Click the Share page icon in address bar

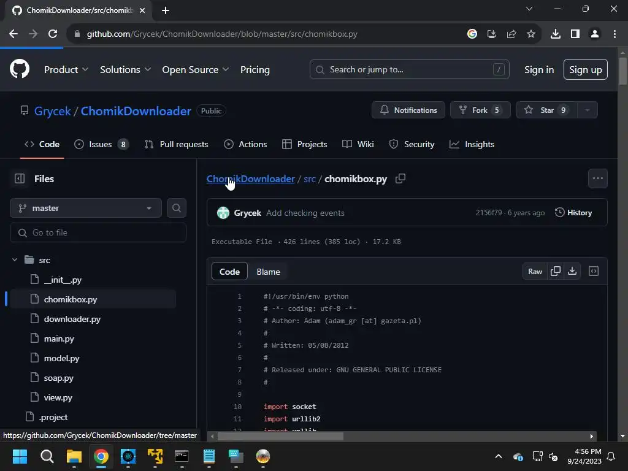tap(511, 34)
